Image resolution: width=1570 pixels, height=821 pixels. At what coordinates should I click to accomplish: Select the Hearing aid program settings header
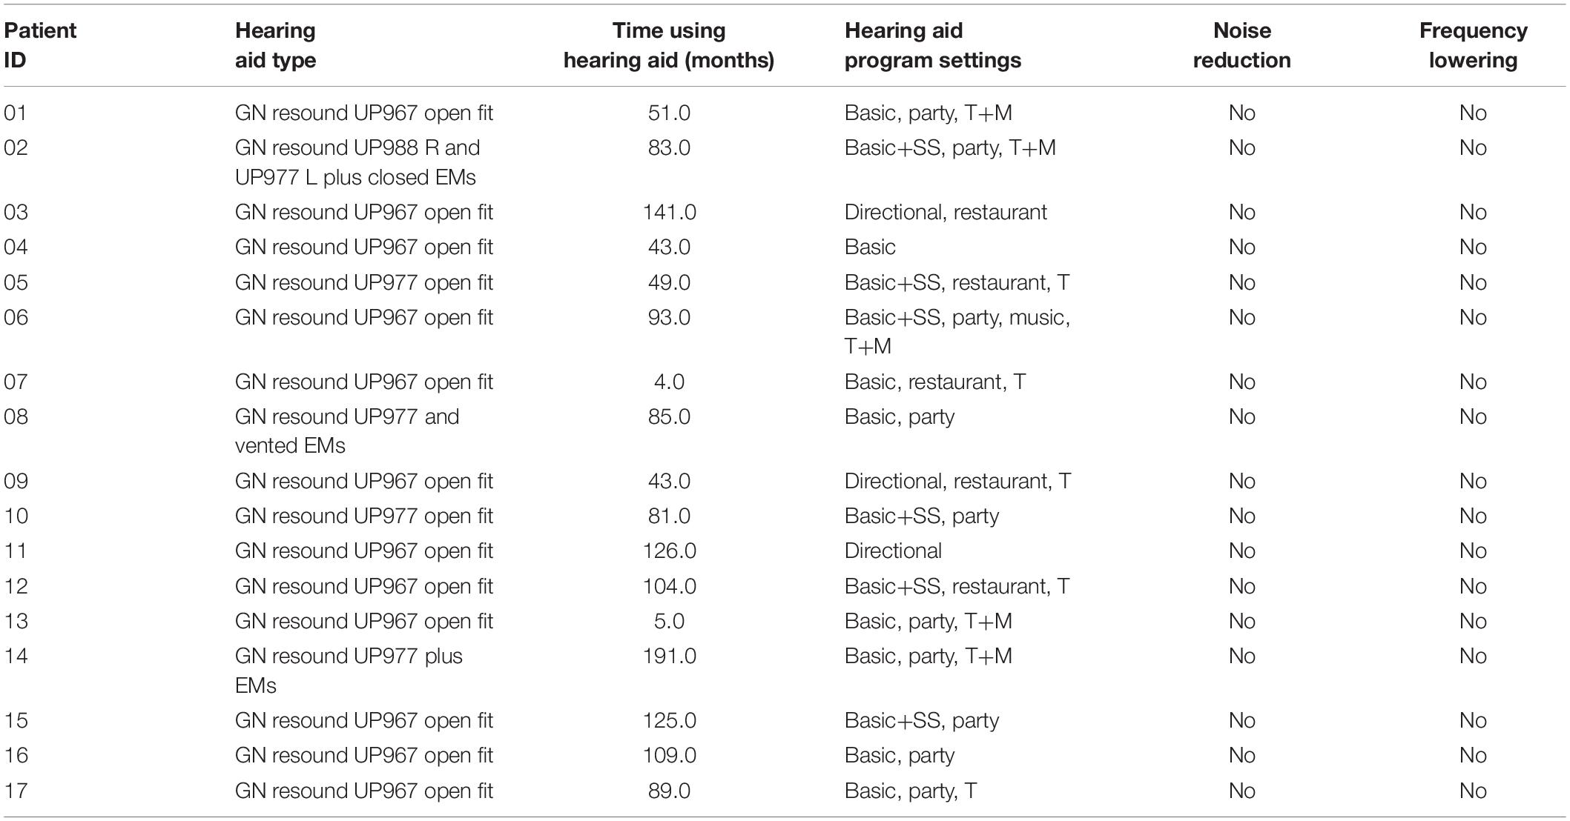(x=932, y=45)
